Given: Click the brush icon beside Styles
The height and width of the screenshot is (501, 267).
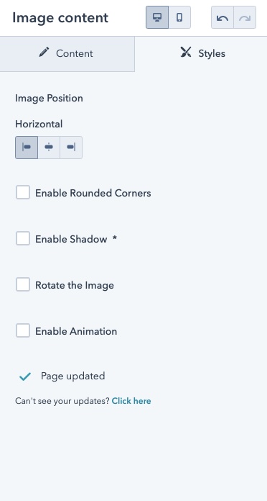Looking at the screenshot, I should 185,52.
